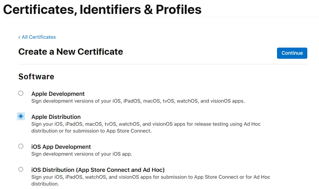Click the Apple Development label text
The image size is (319, 189).
(x=58, y=94)
